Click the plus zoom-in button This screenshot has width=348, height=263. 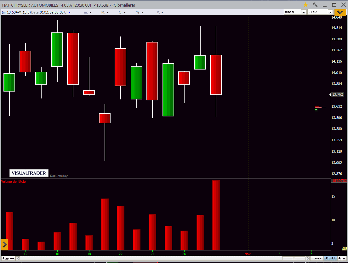click(x=339, y=258)
